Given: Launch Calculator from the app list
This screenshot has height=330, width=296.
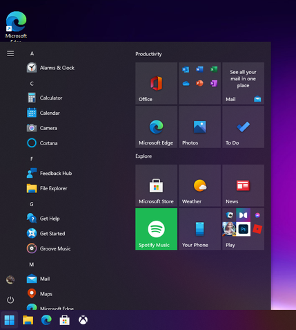Looking at the screenshot, I should point(45,98).
